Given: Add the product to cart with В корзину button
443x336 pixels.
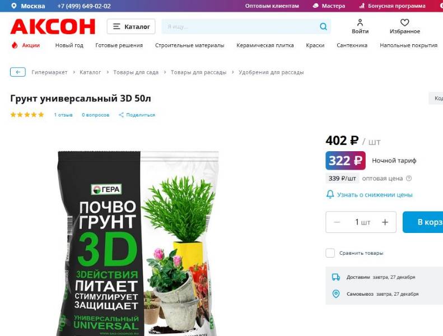Looking at the screenshot, I should (x=423, y=222).
